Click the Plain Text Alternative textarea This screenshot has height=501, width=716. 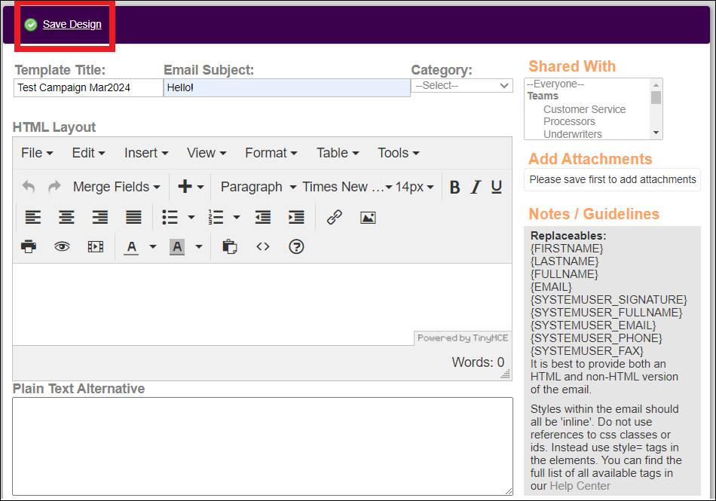pyautogui.click(x=262, y=446)
